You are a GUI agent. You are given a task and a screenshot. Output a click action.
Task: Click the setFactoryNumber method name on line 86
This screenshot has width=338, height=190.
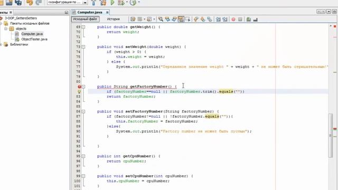click(144, 111)
